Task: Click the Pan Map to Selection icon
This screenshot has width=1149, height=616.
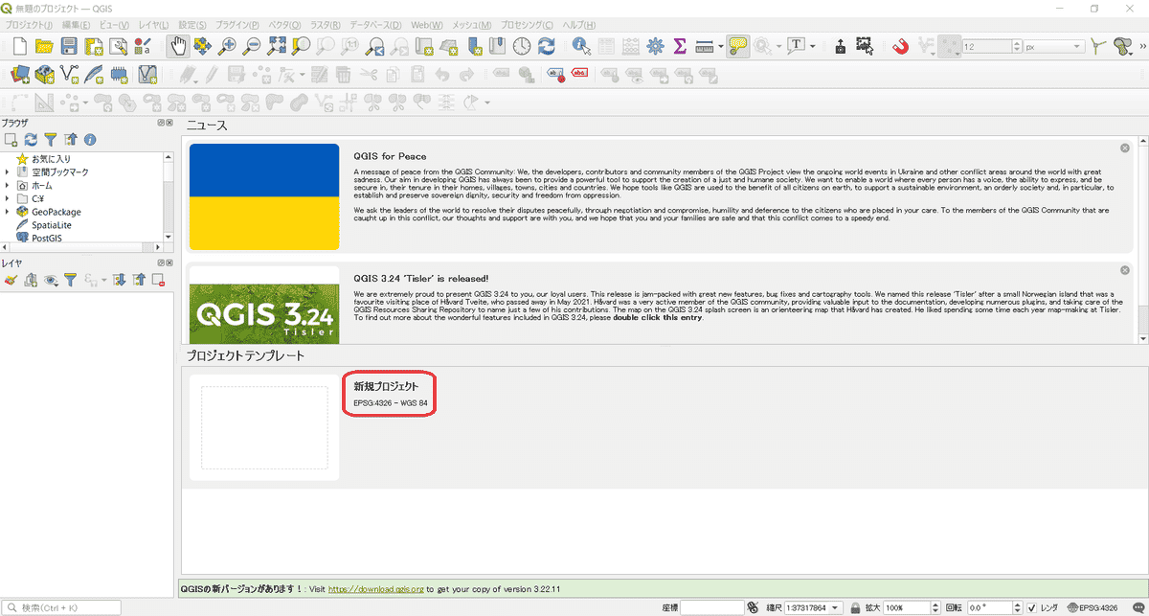Action: click(203, 45)
